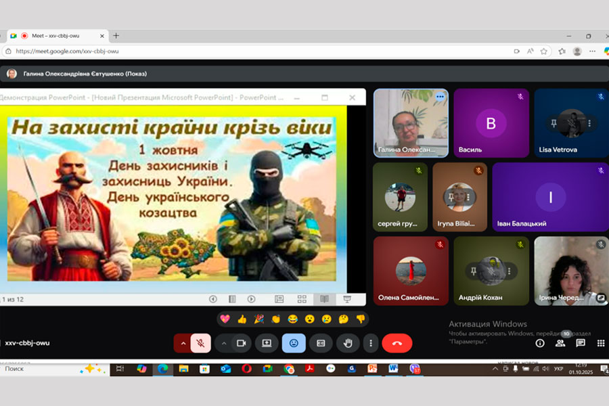Open the meeting chat panel
This screenshot has height=406, width=609.
[x=580, y=343]
